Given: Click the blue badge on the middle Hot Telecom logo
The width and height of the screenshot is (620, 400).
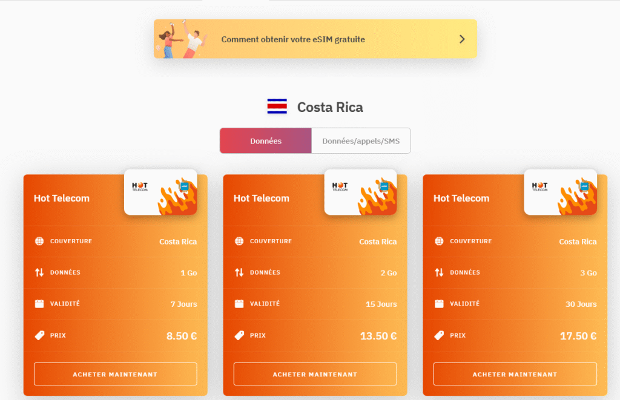Looking at the screenshot, I should pyautogui.click(x=383, y=187).
